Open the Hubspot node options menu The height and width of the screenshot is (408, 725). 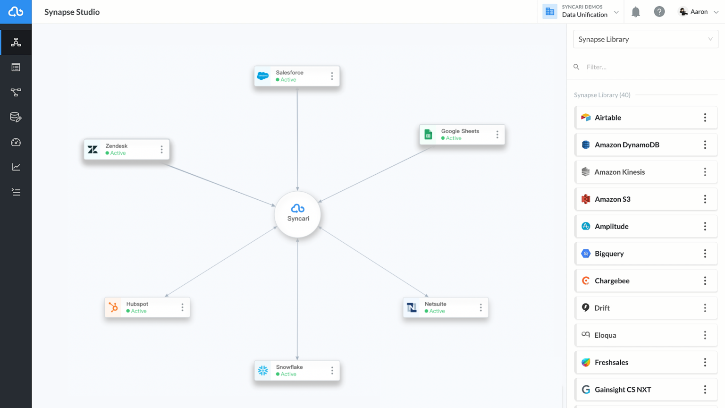pyautogui.click(x=182, y=307)
